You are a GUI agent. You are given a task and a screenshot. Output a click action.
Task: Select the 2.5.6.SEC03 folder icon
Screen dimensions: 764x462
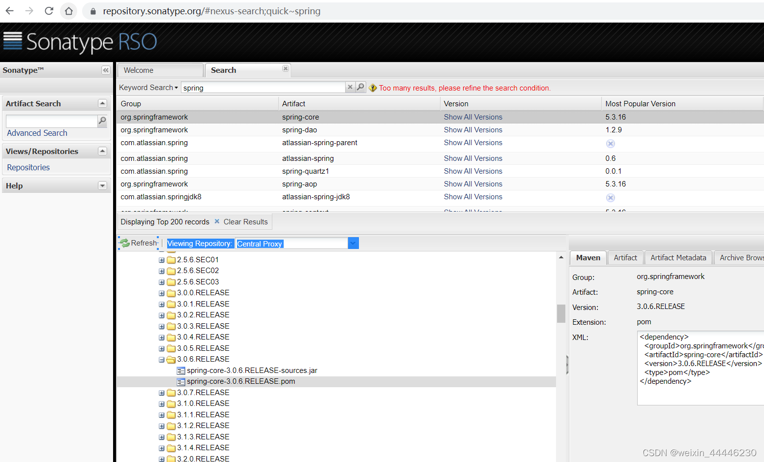[171, 282]
